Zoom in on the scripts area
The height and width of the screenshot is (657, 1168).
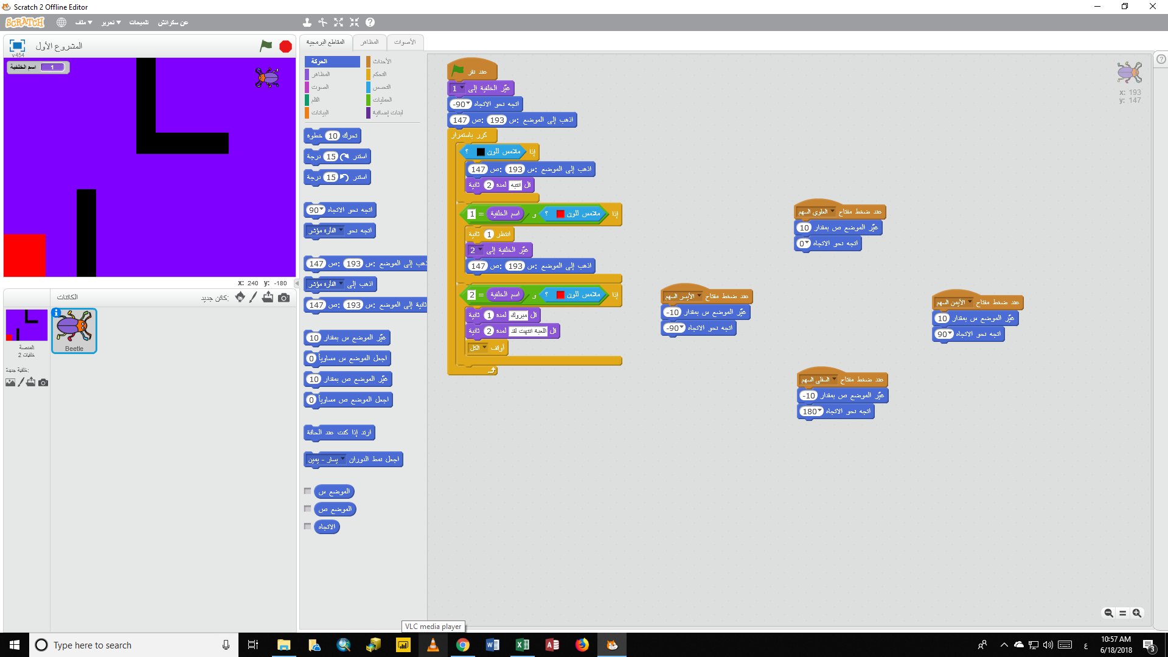[1136, 613]
